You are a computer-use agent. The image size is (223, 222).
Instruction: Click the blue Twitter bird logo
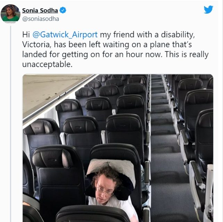click(208, 9)
